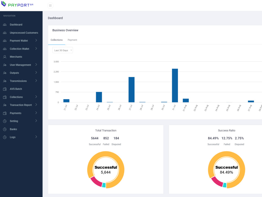Open User Management menu item

click(20, 65)
